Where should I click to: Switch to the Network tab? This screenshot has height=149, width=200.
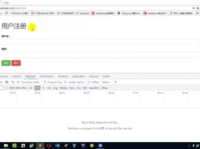tap(30, 76)
